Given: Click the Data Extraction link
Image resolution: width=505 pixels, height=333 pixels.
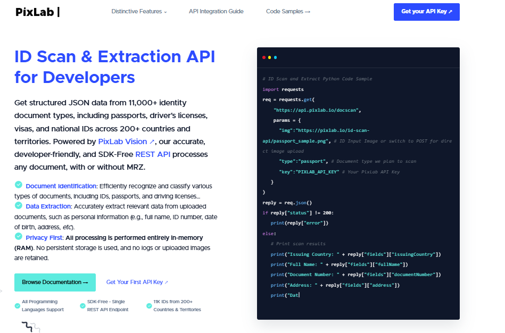Looking at the screenshot, I should pyautogui.click(x=48, y=206).
